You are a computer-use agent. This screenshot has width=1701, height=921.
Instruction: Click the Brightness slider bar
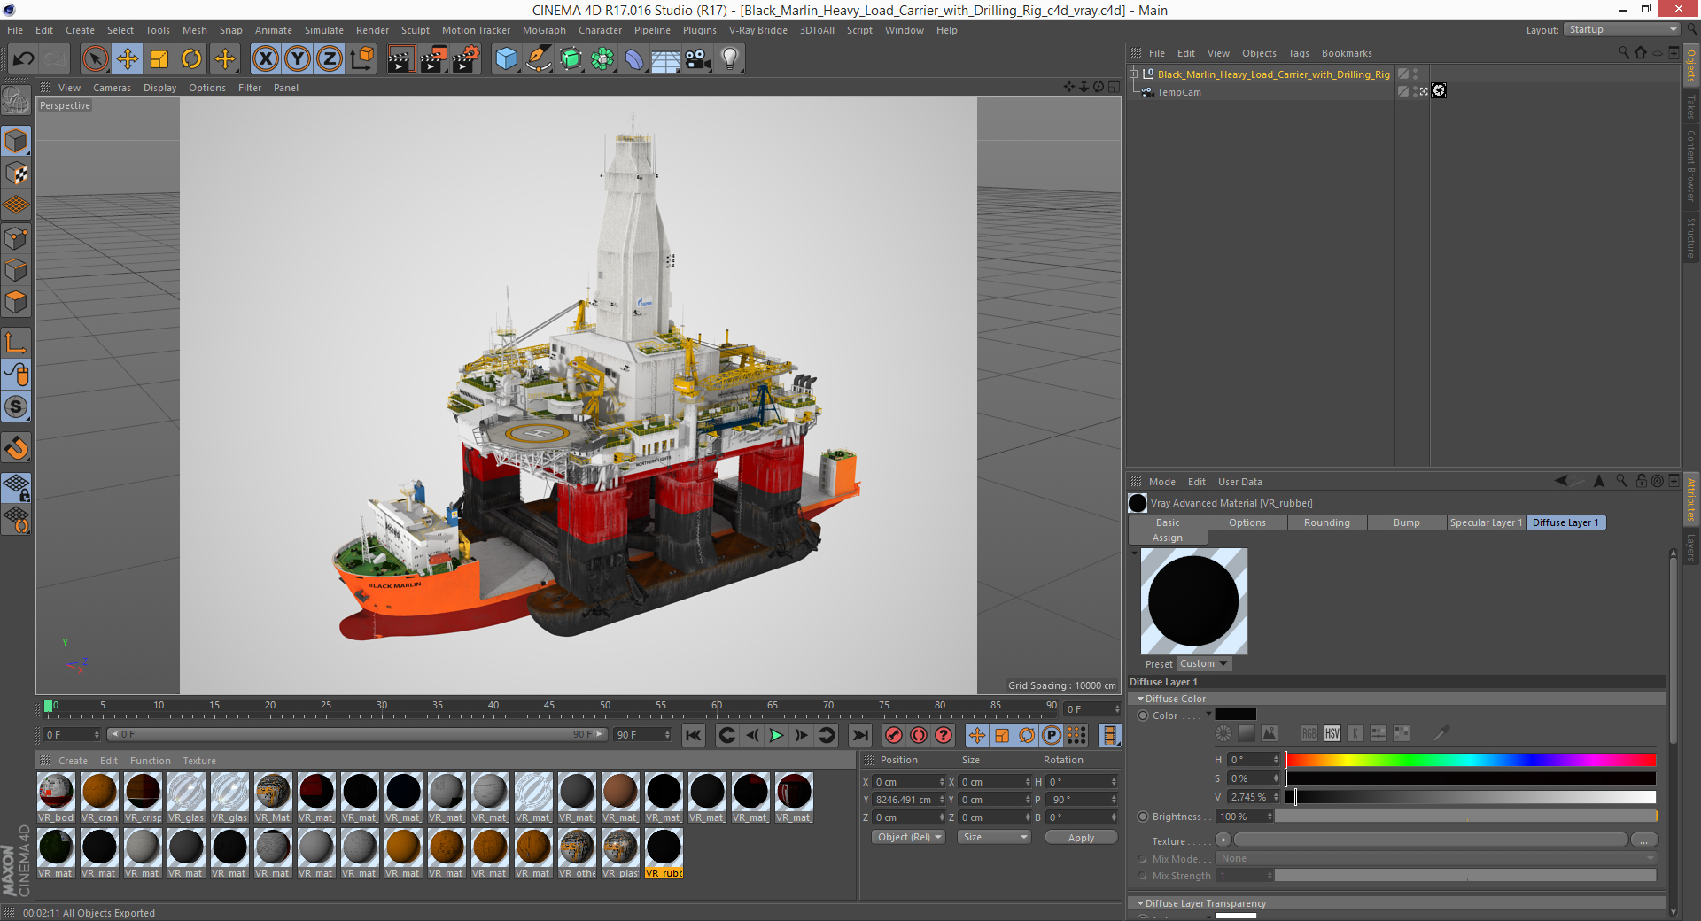pyautogui.click(x=1466, y=817)
